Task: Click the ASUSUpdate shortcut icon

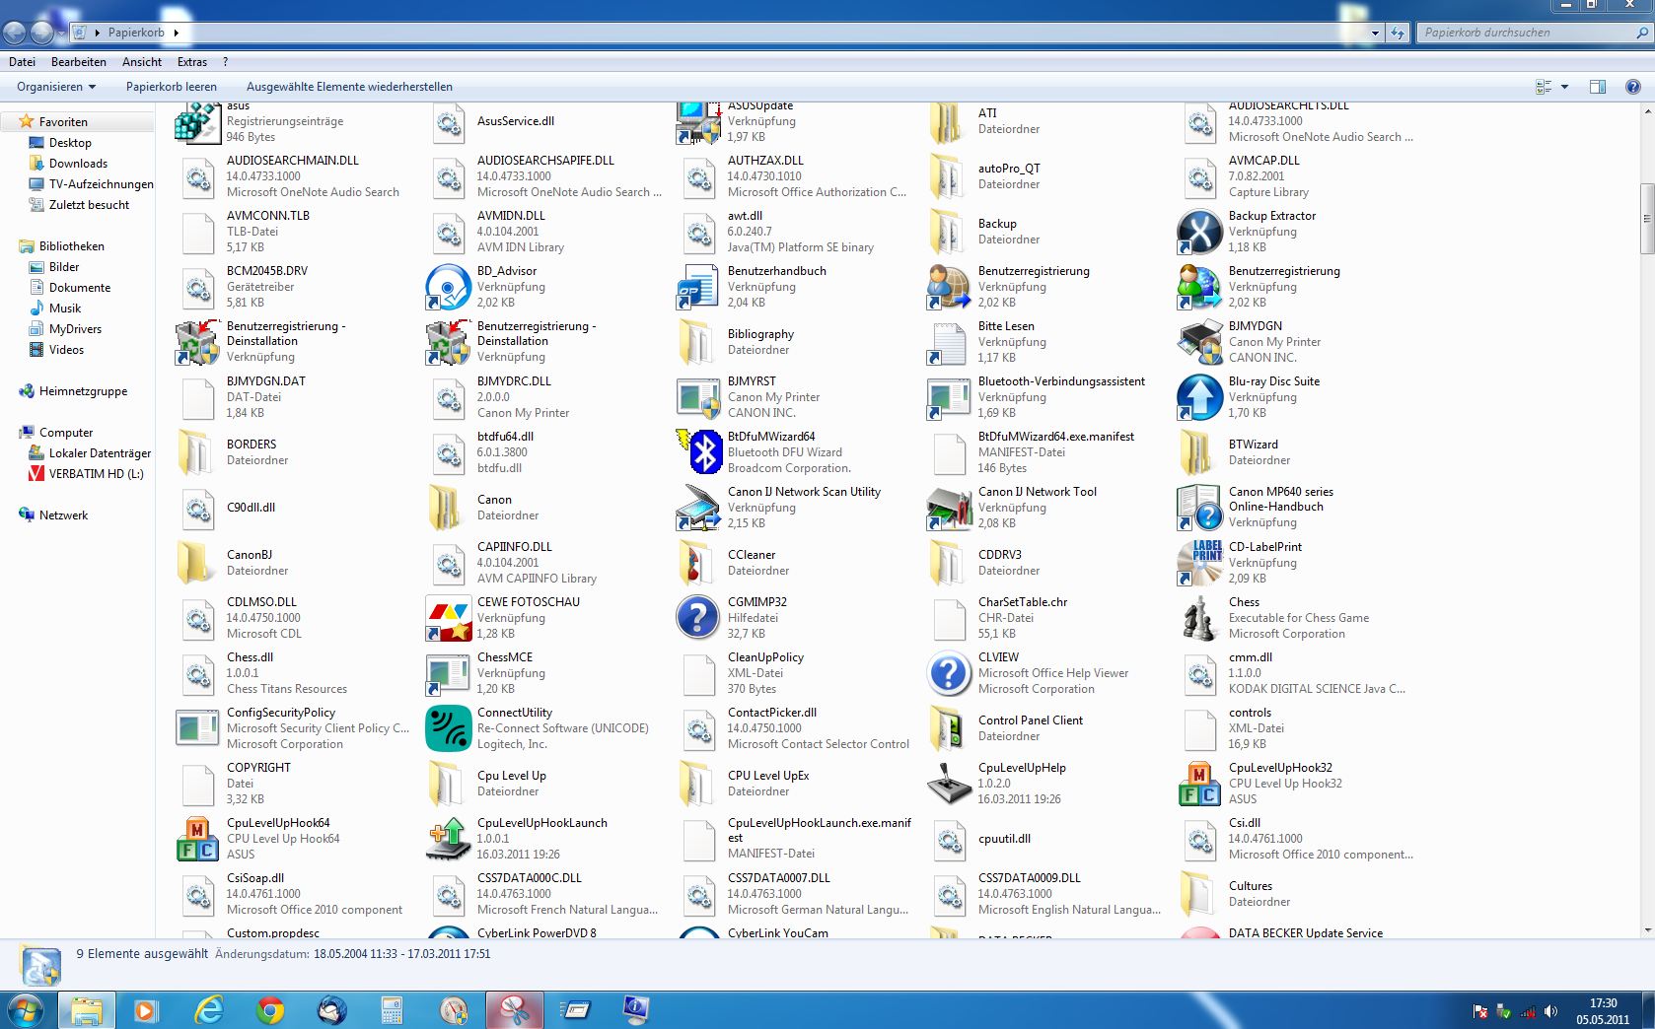Action: click(698, 122)
